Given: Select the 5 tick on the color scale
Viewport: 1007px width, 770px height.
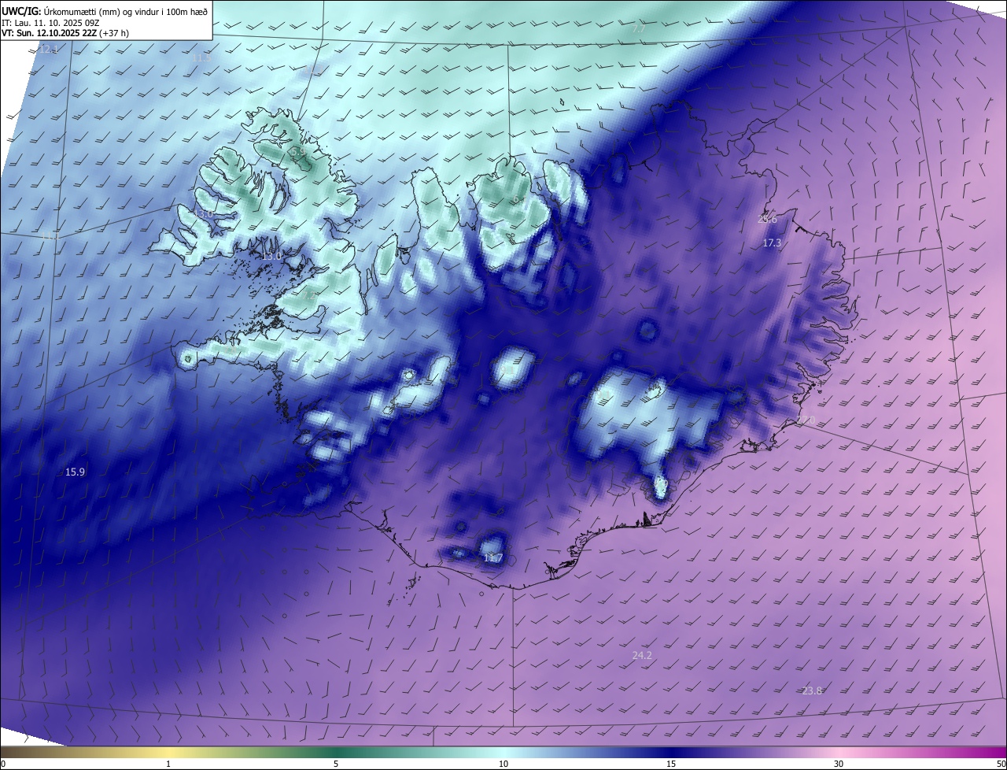Looking at the screenshot, I should 336,764.
